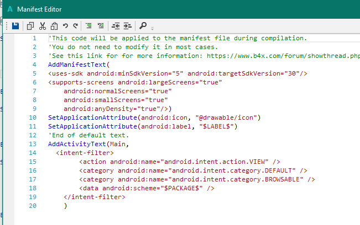Click the action.VIEW line

click(x=180, y=162)
